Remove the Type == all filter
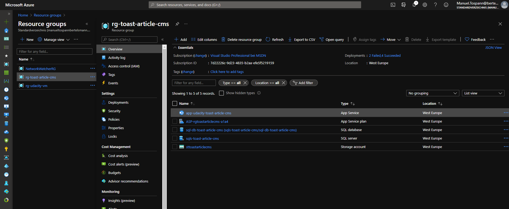 [x=245, y=83]
